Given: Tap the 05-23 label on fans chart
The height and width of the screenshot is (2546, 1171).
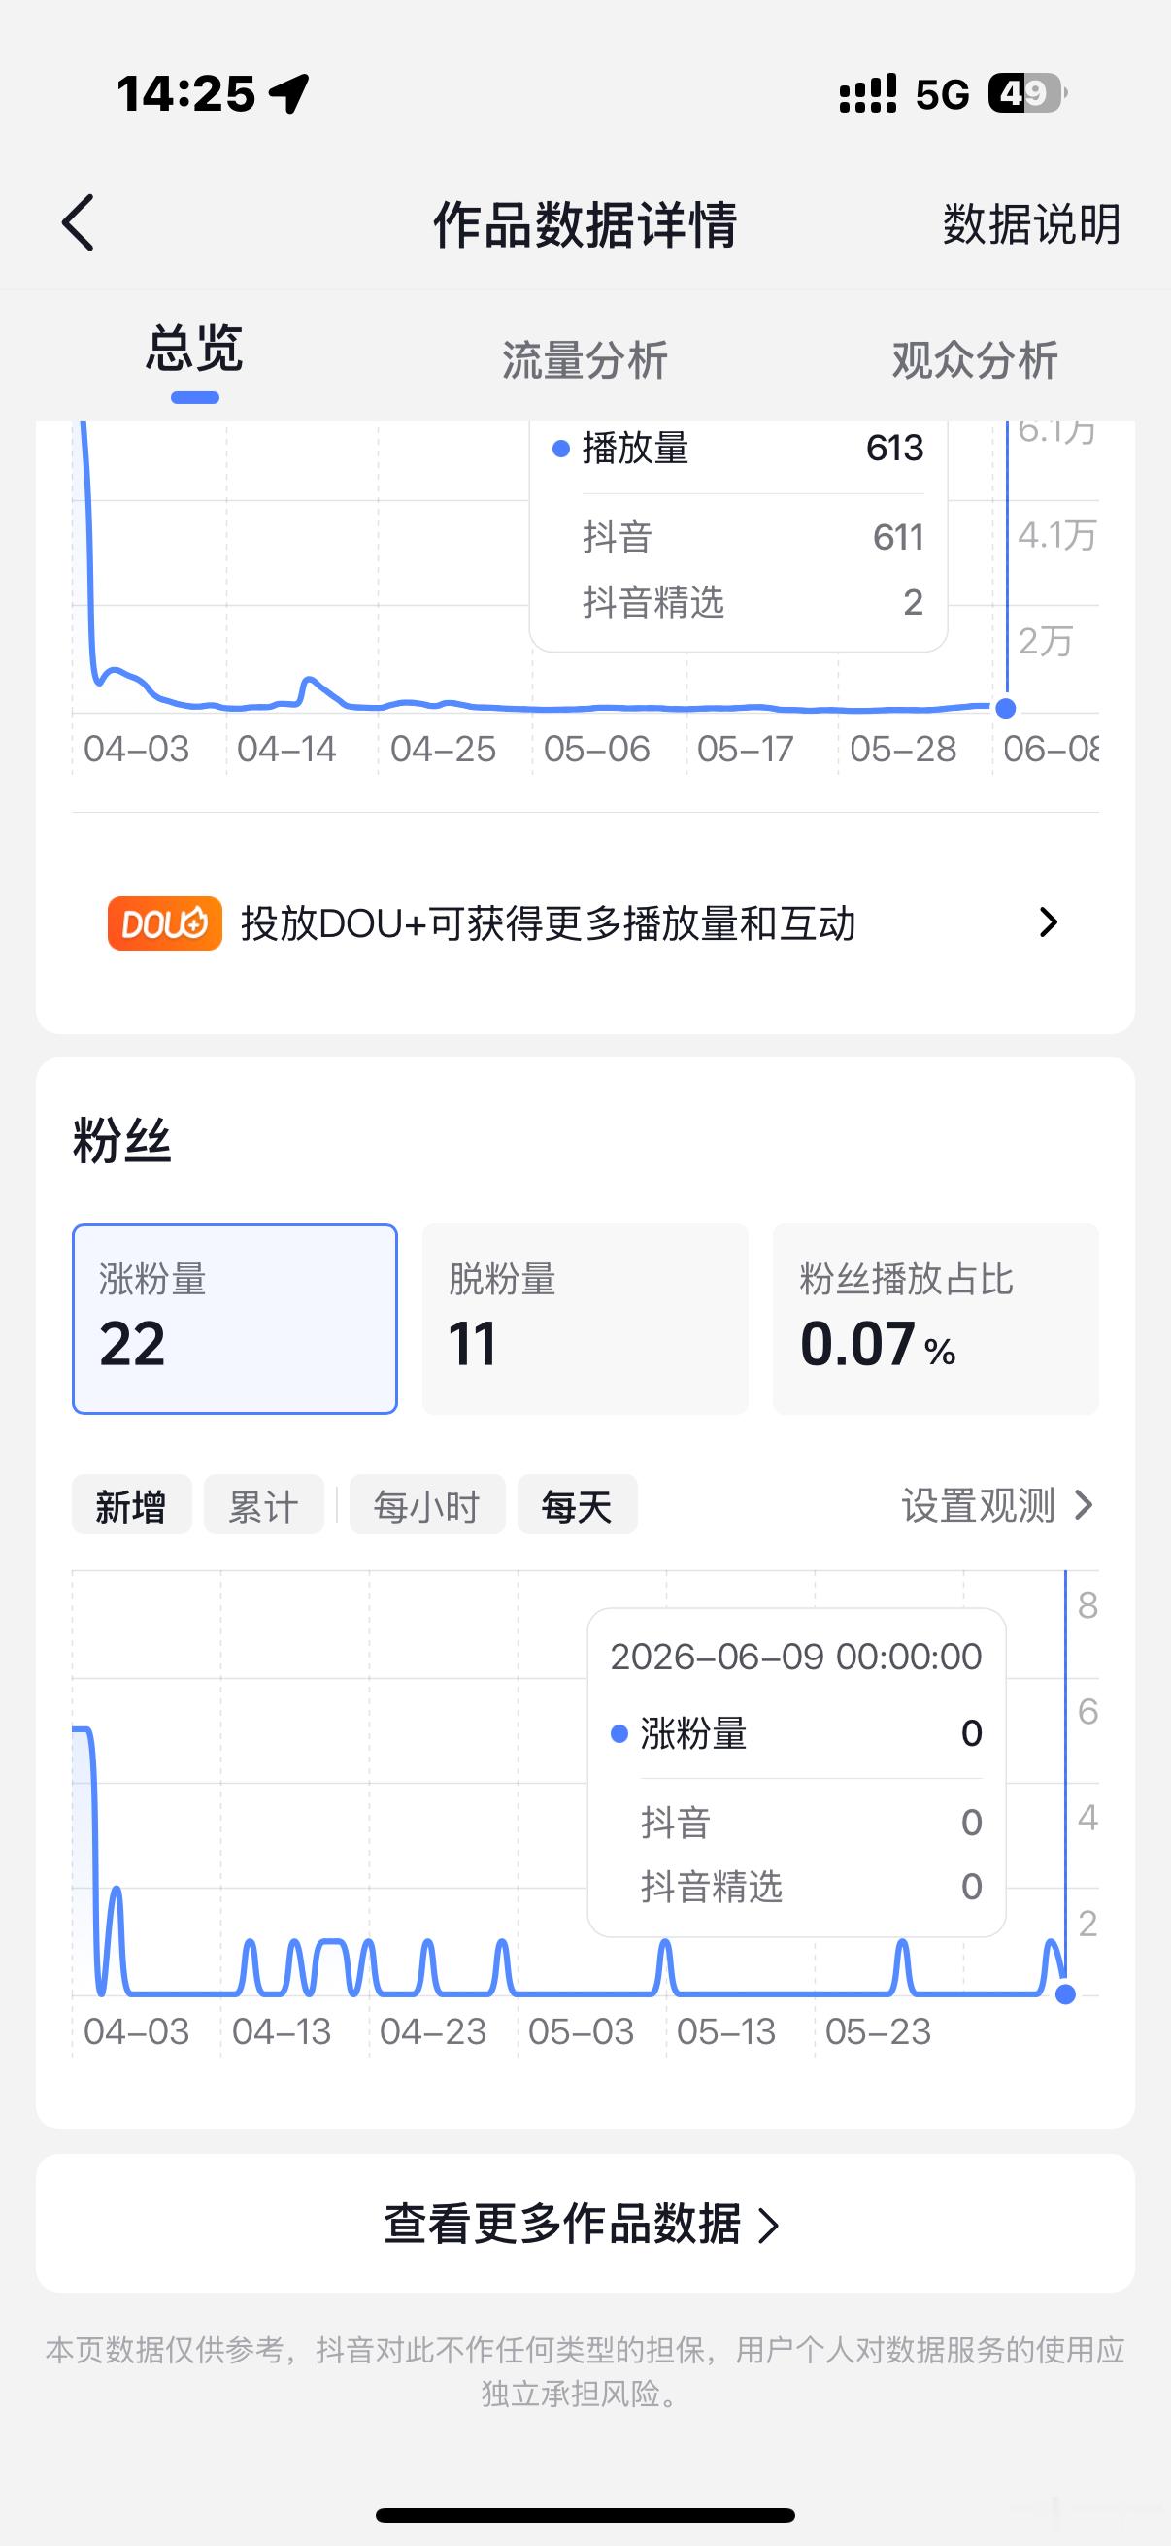Looking at the screenshot, I should 879,2031.
